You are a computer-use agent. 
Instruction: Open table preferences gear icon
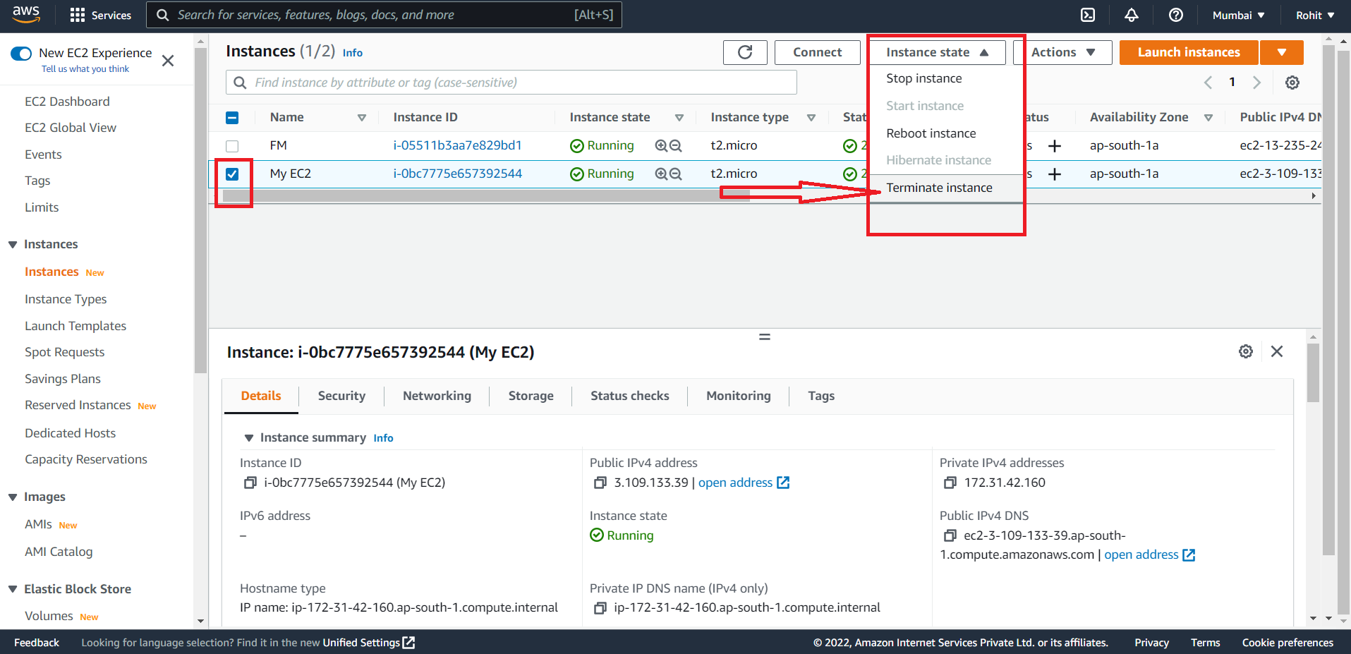[x=1292, y=83]
